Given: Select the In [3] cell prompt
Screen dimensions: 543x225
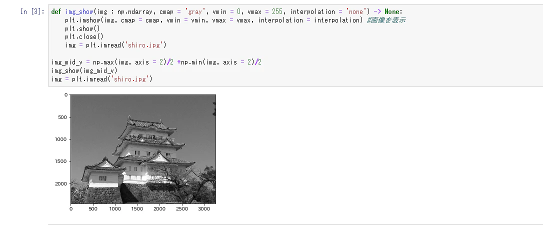Looking at the screenshot, I should pos(32,11).
